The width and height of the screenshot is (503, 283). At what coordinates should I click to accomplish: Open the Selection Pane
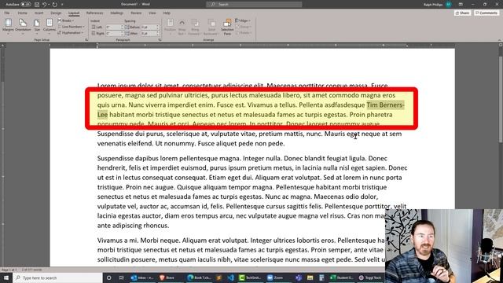point(227,26)
